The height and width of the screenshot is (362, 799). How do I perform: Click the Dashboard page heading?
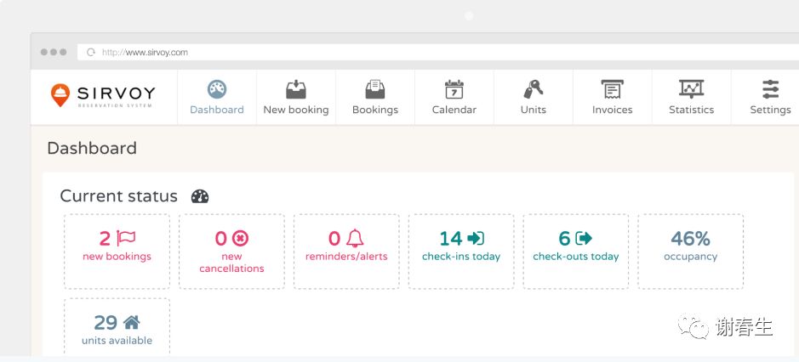(x=92, y=148)
